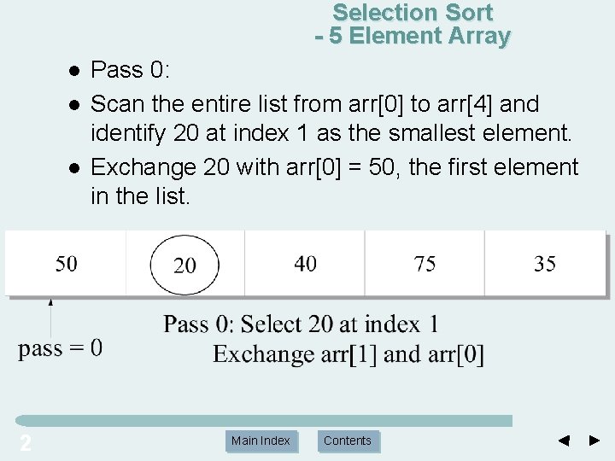
Task: Click the pass pointer arrow under 50
Action: pyautogui.click(x=50, y=318)
